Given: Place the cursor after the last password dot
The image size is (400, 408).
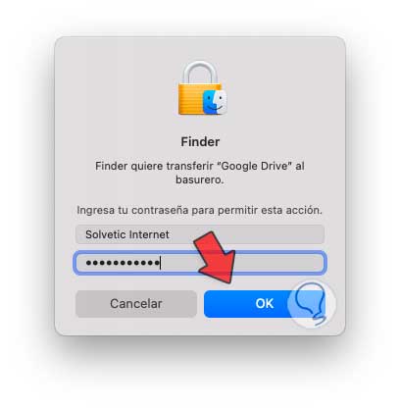Looking at the screenshot, I should pos(161,263).
